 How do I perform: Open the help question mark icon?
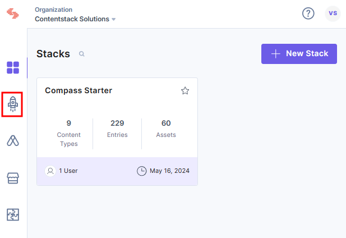pyautogui.click(x=308, y=13)
